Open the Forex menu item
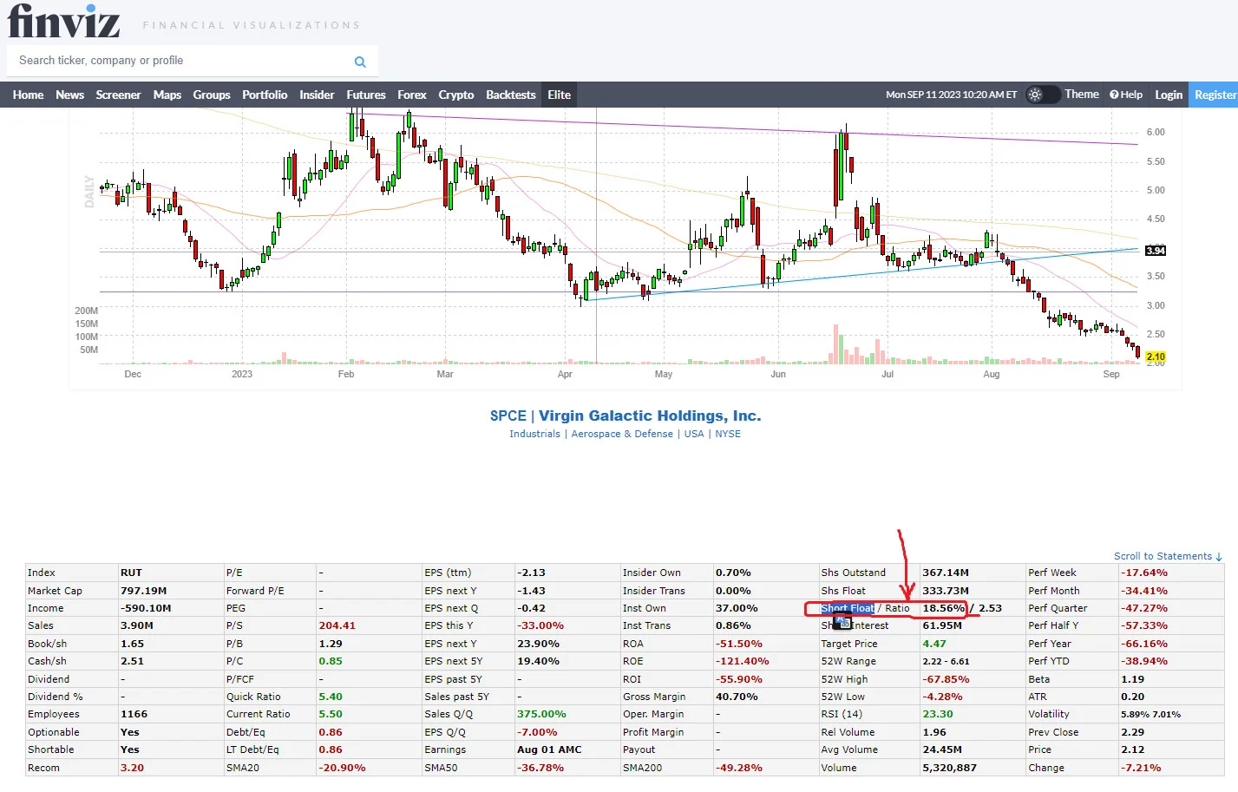Screen dimensions: 1238x792 (412, 95)
